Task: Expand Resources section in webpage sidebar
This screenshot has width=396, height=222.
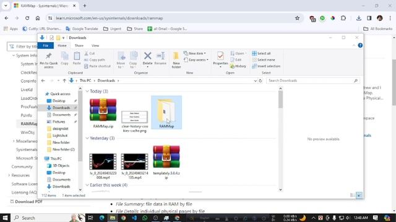Action: pyautogui.click(x=9, y=175)
